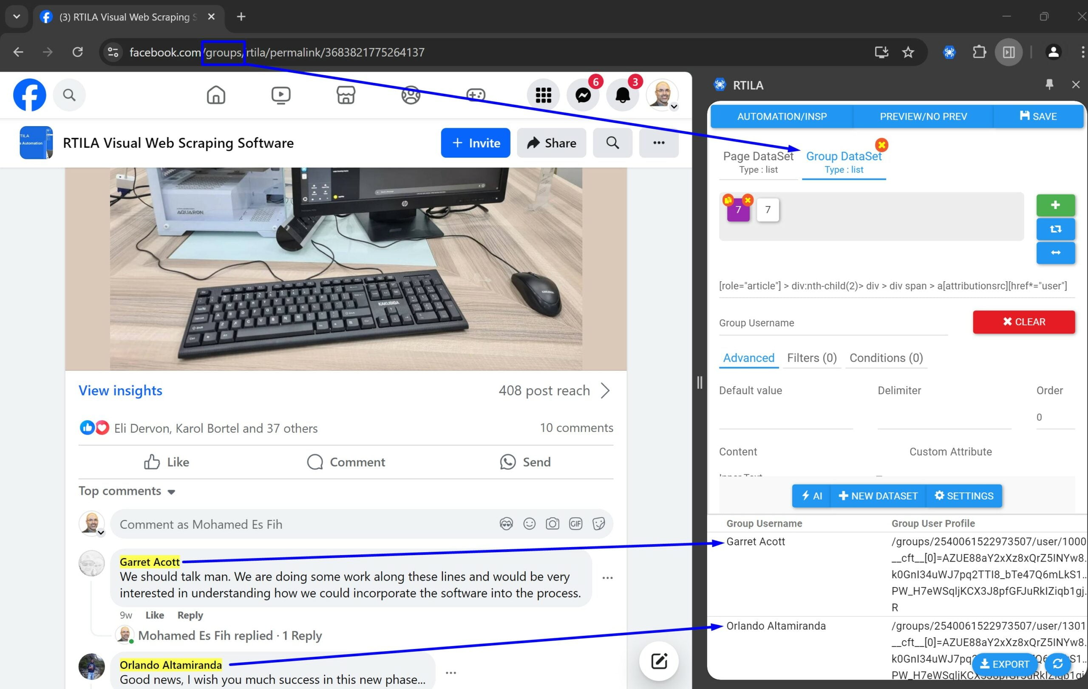Click the blue horizontal arrows expand button

(x=1055, y=253)
